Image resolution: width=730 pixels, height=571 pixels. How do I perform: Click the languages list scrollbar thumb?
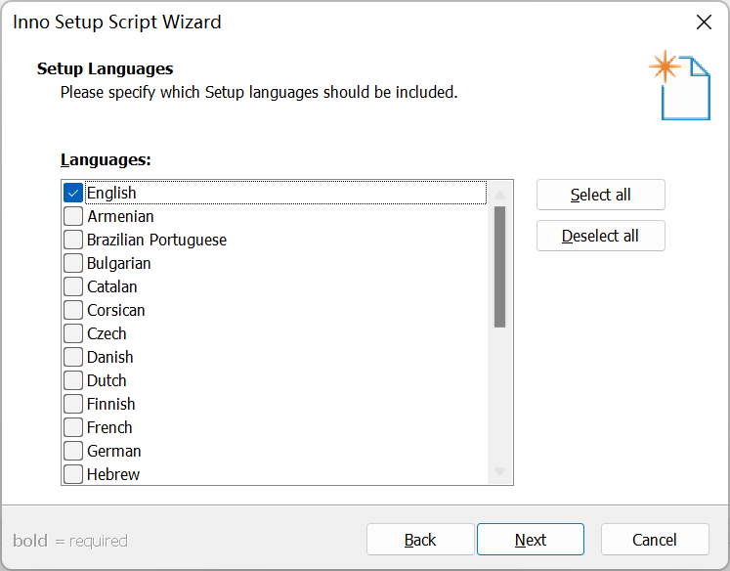pyautogui.click(x=499, y=266)
